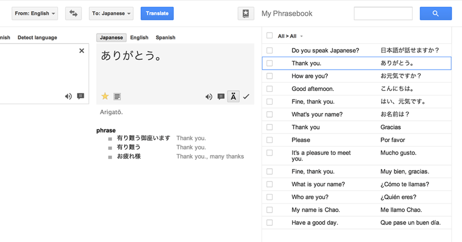Click the phrasebook search input field
Screen dimensions: 462x242
tap(383, 13)
